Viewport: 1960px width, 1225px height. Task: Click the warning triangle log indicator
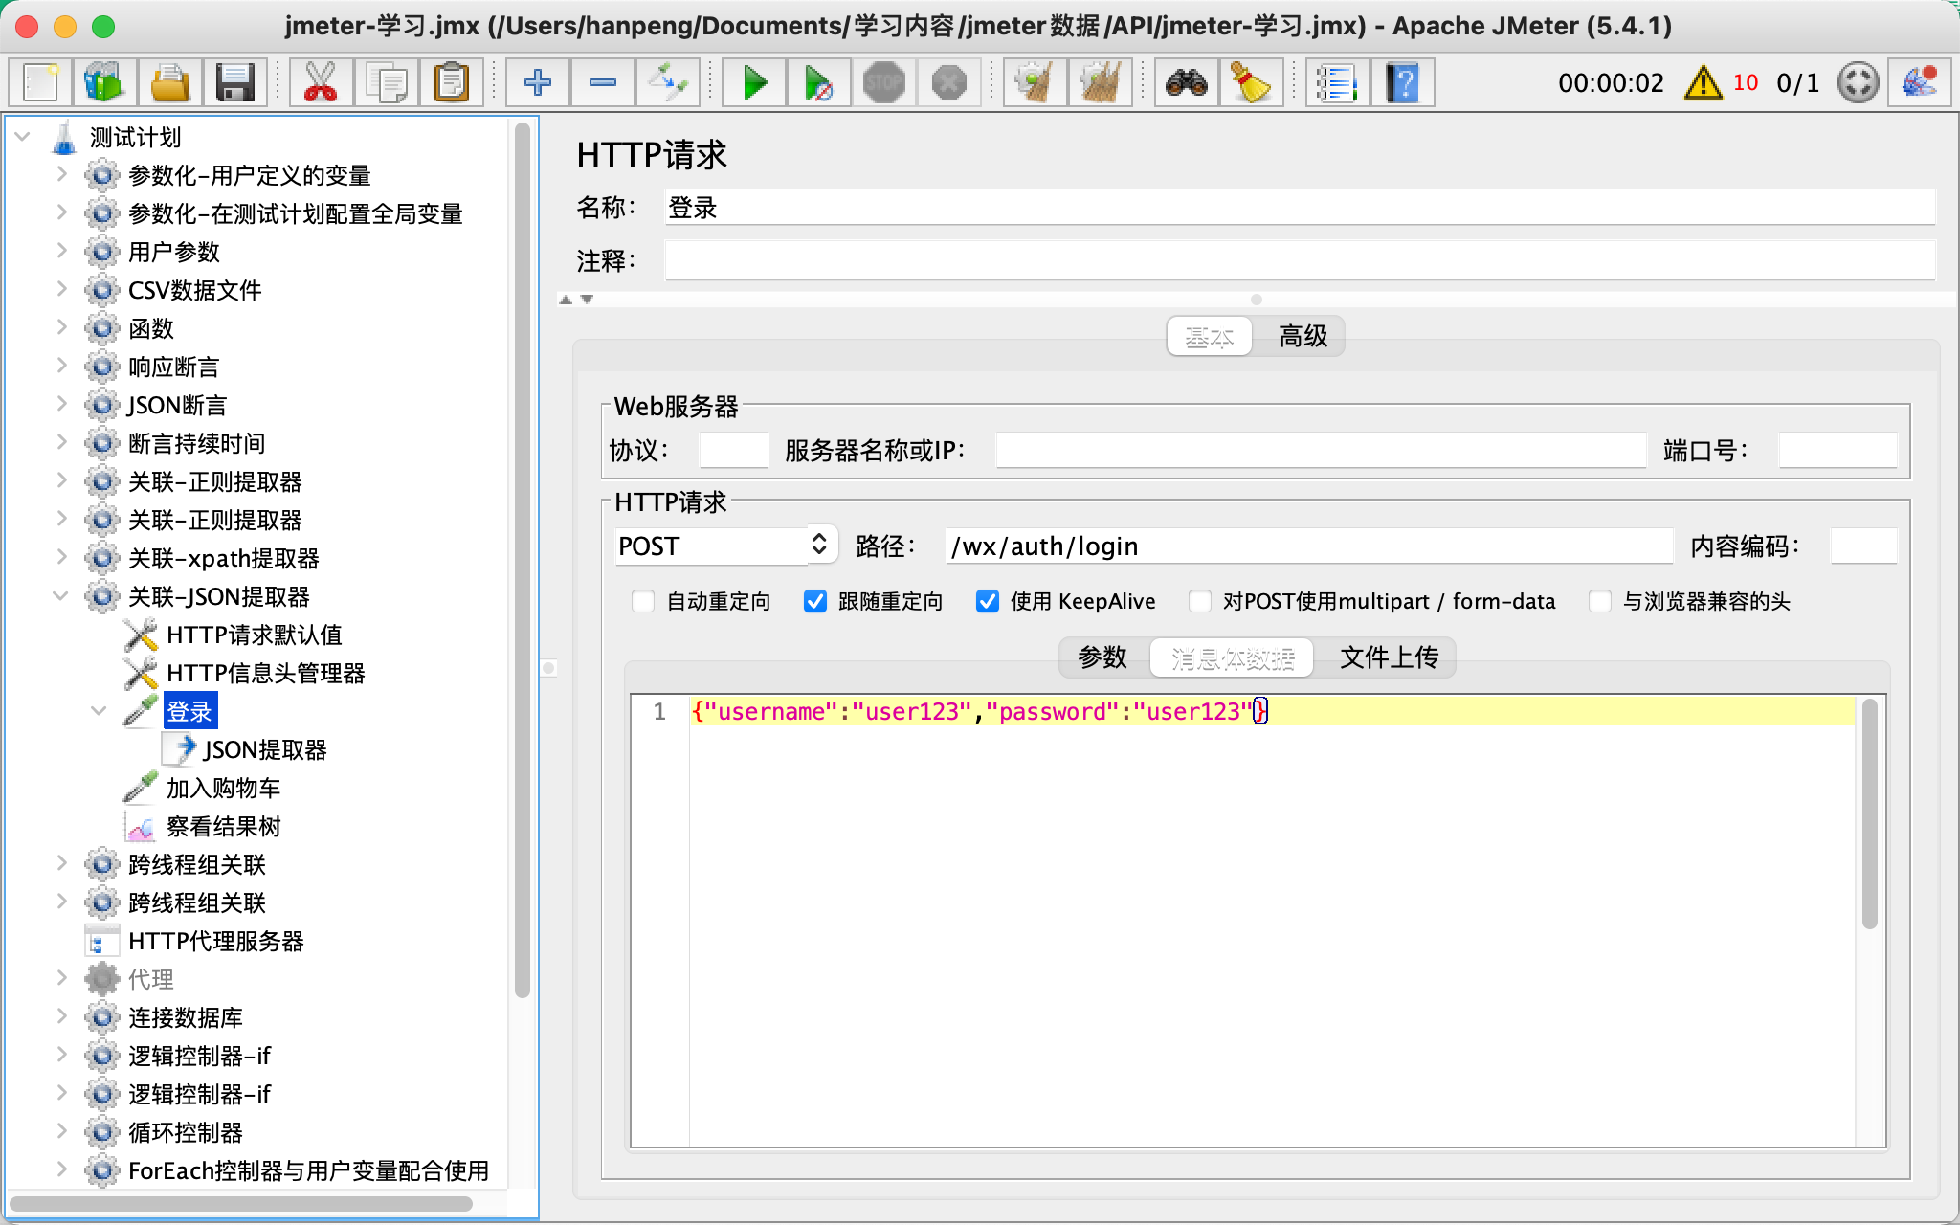(1703, 83)
